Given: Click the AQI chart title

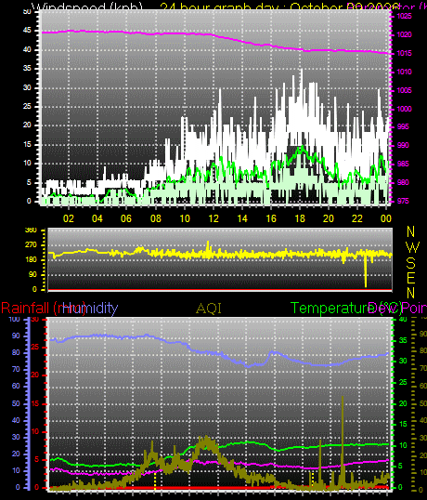Looking at the screenshot, I should pos(209,309).
